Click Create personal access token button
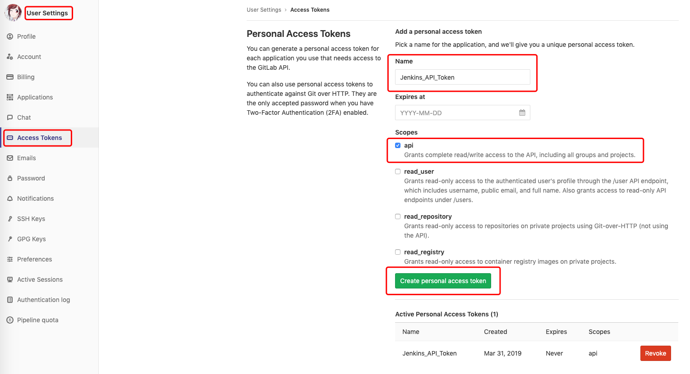Viewport: 690px width, 374px height. 443,281
